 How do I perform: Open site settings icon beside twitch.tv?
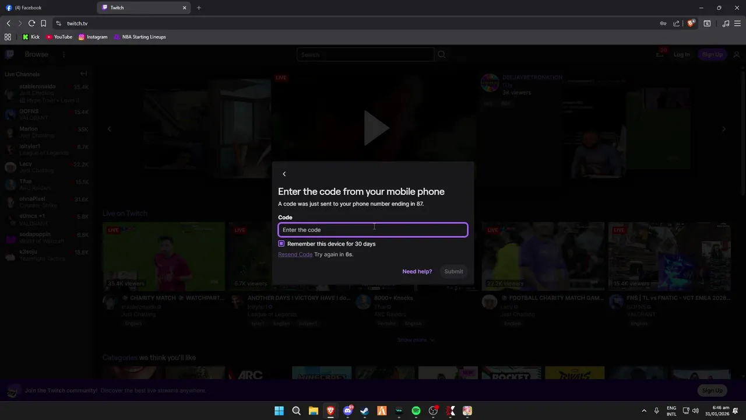click(58, 23)
